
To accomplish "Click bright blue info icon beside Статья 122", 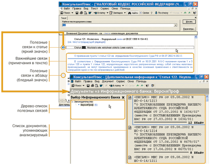I will [63, 48].
